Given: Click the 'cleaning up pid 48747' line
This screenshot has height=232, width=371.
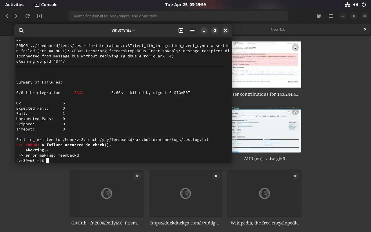Looking at the screenshot, I should coord(41,61).
